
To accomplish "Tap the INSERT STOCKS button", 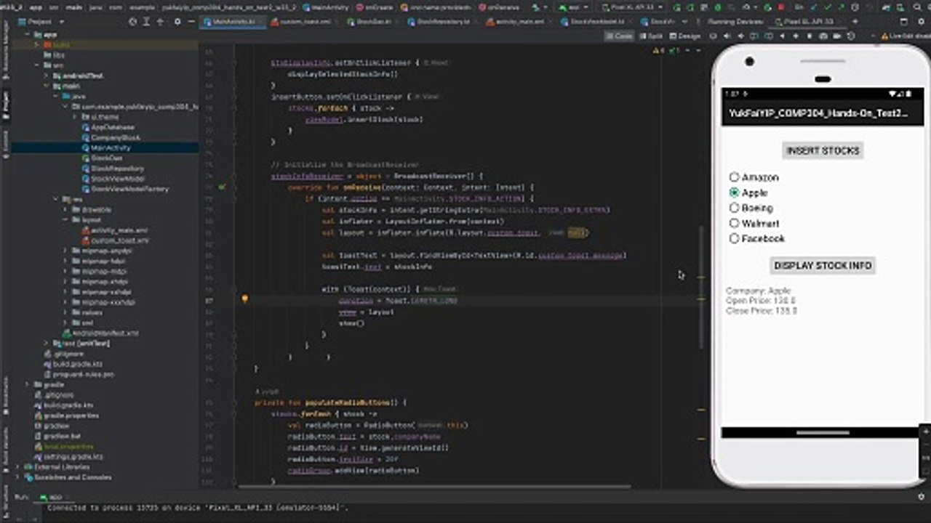I will point(823,151).
